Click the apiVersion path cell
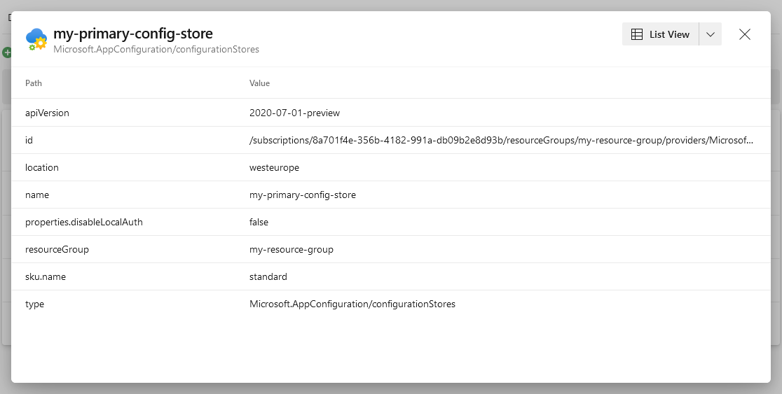The image size is (782, 394). pos(48,113)
